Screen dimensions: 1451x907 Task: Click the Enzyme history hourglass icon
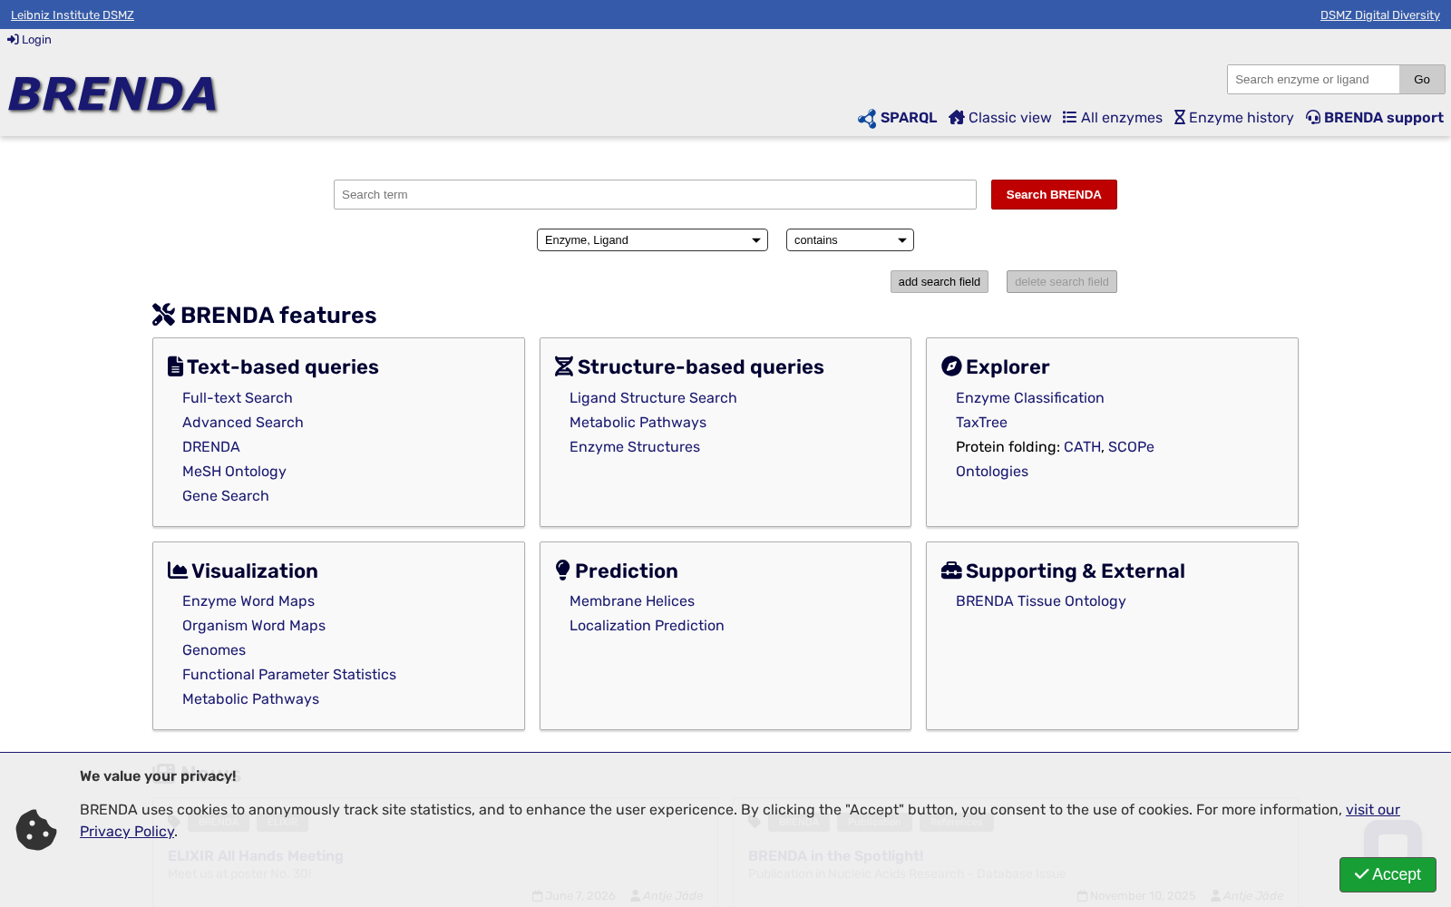[x=1180, y=118]
